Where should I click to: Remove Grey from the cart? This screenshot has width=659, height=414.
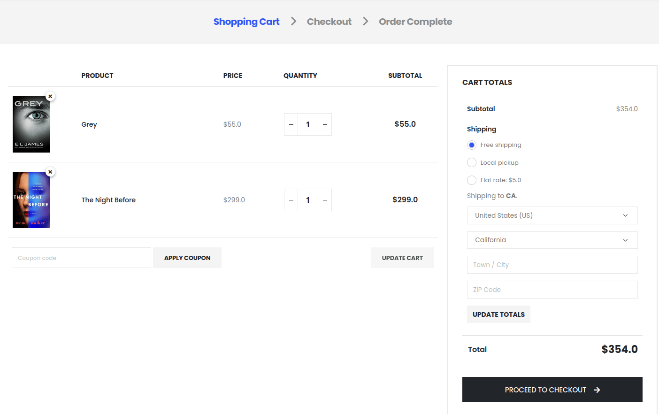click(50, 96)
